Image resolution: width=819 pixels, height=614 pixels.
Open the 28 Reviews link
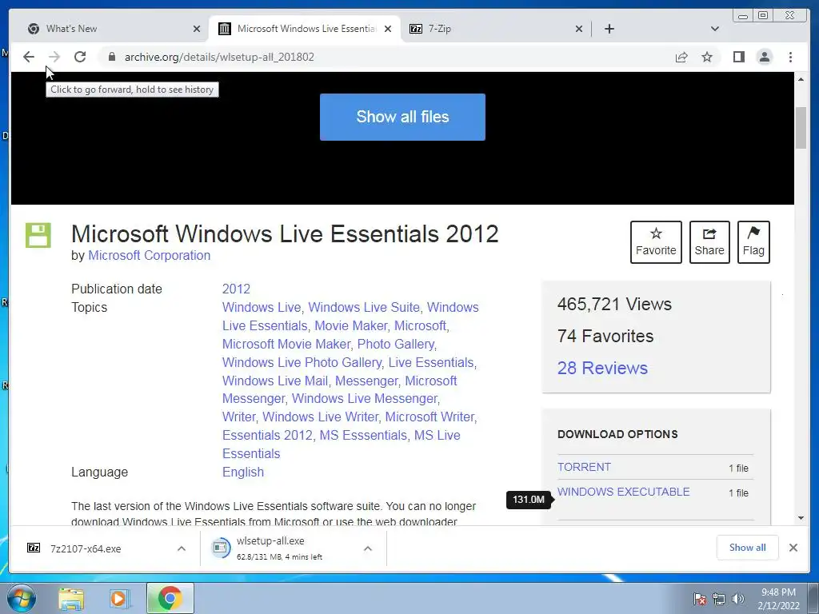[x=602, y=368]
